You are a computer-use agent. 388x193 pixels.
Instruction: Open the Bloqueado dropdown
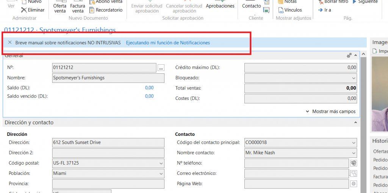[354, 78]
